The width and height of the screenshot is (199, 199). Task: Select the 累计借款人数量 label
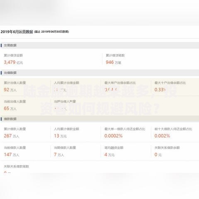[x=15, y=129]
